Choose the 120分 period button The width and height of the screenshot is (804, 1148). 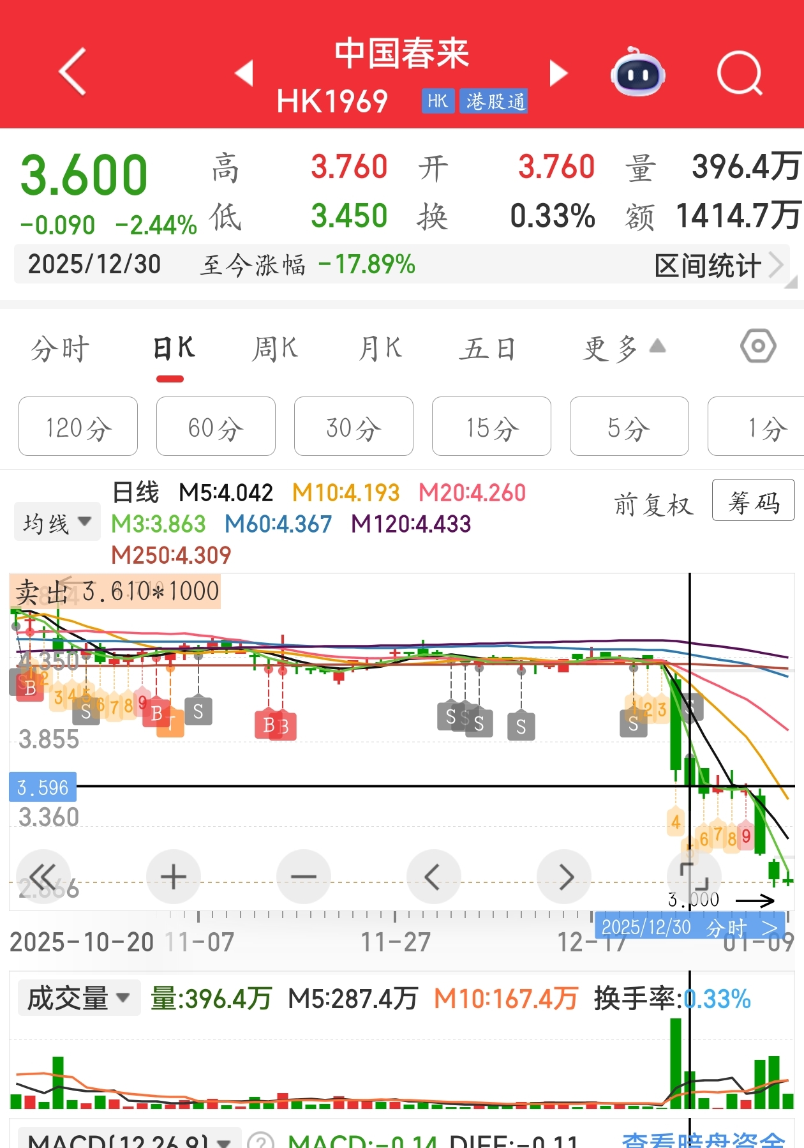[x=78, y=427]
